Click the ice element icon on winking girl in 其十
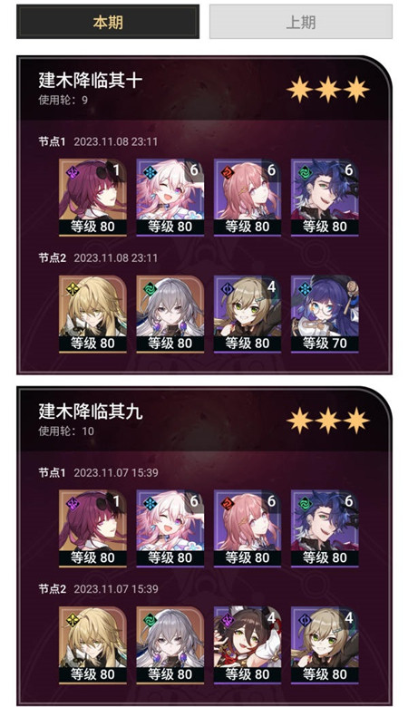Image resolution: width=408 pixels, height=707 pixels. click(151, 173)
